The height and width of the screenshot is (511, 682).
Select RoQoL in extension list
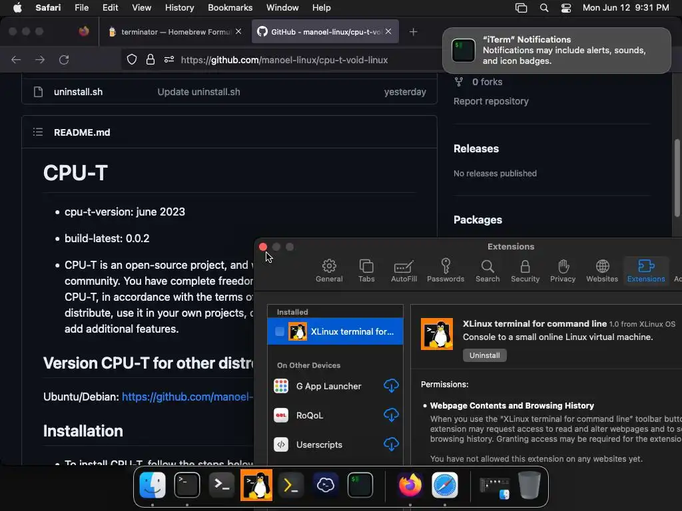point(309,415)
